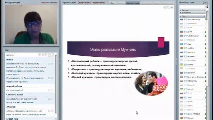
Task: Click the users search input field
Action: (x=192, y=7)
